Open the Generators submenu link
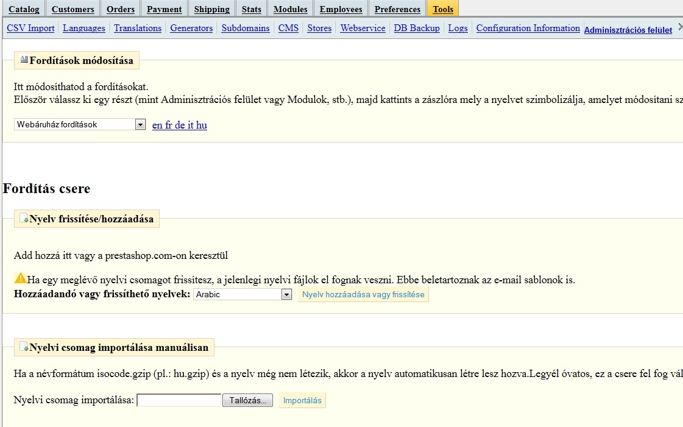 point(191,28)
